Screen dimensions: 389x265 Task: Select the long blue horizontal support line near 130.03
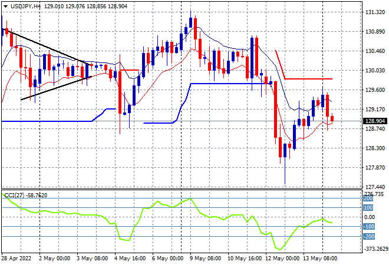click(230, 84)
